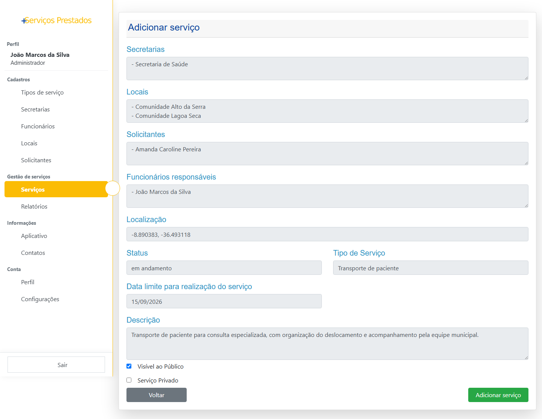Click the resize handle of Descrição text area
542x419 pixels.
[526, 358]
